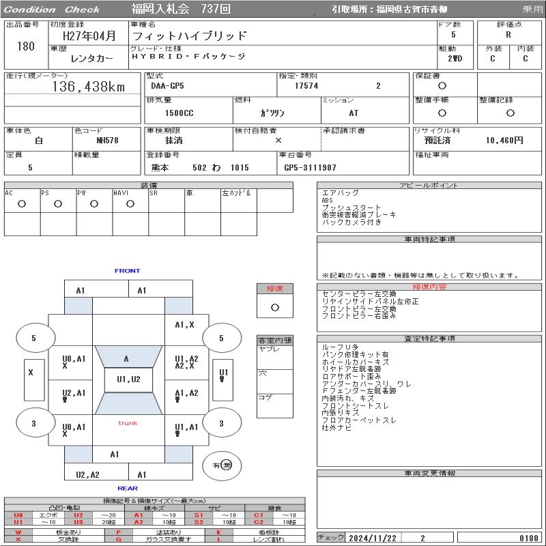The image size is (546, 546).
Task: Click the car name フィットハイブリッド
Action: 190,35
